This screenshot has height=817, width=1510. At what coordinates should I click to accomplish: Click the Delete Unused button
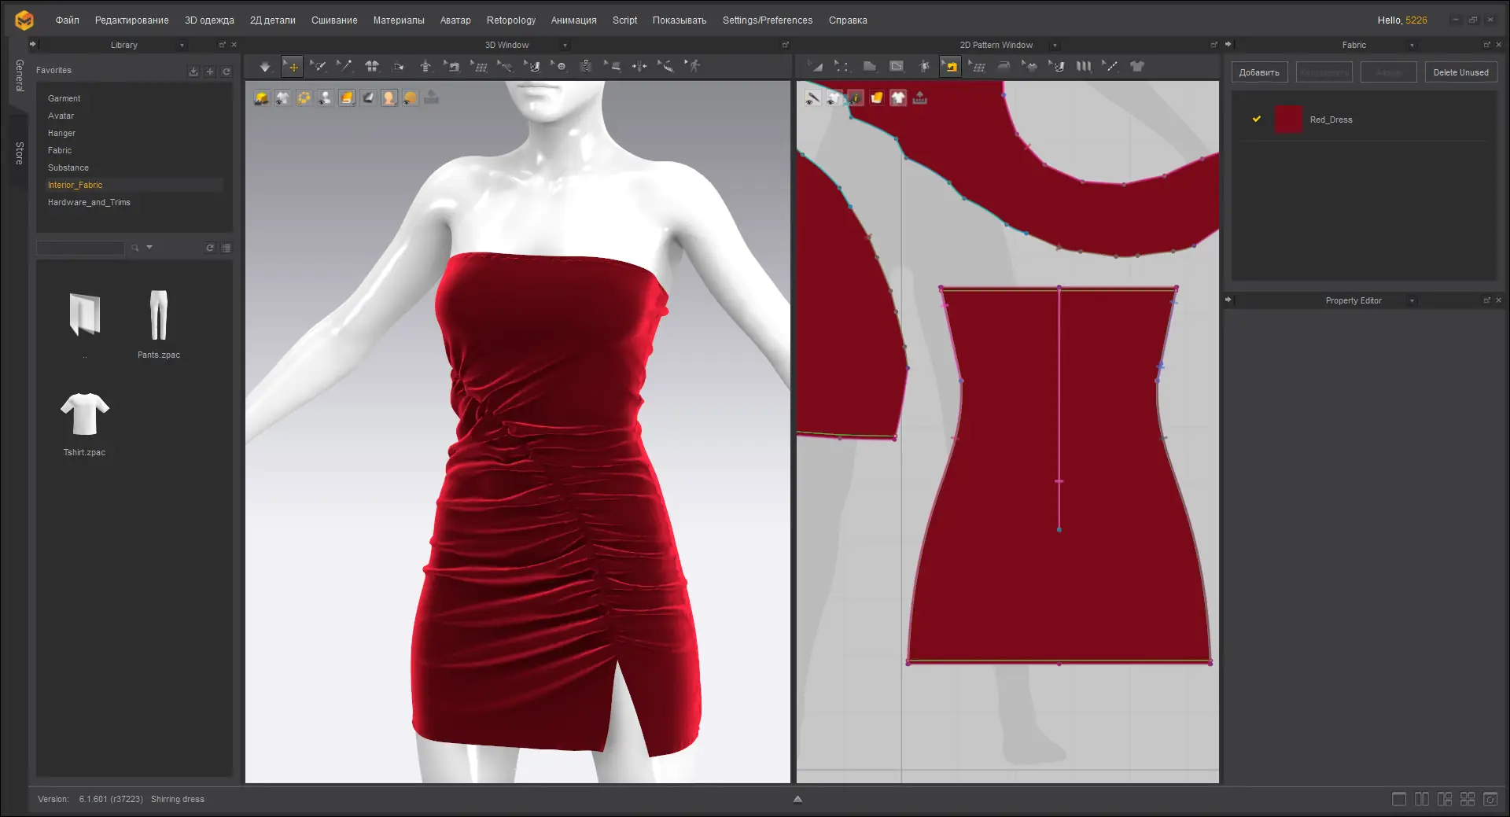[1460, 72]
